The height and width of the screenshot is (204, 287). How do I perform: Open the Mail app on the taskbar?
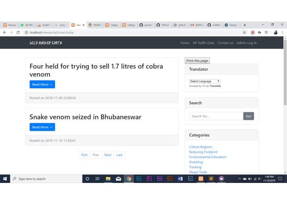coord(119,179)
